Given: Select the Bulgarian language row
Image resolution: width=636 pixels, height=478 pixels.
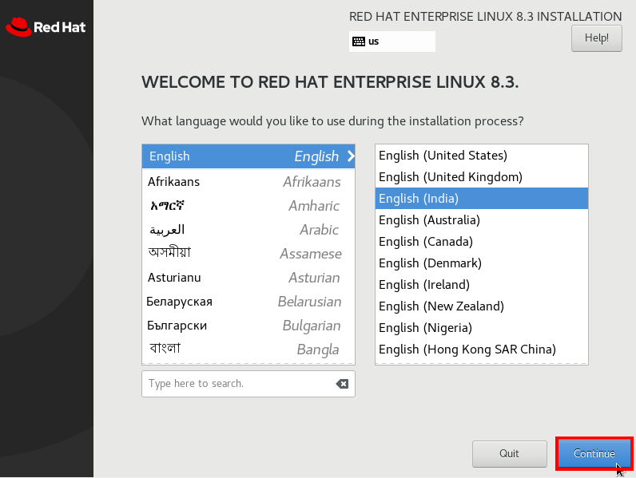Looking at the screenshot, I should click(248, 326).
